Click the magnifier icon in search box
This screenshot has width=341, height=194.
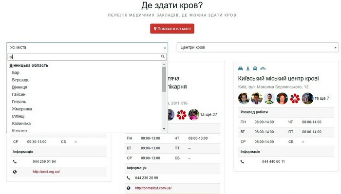[163, 56]
